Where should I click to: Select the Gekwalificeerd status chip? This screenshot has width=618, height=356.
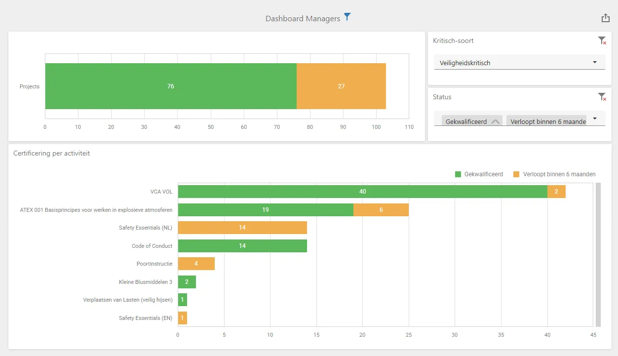472,121
